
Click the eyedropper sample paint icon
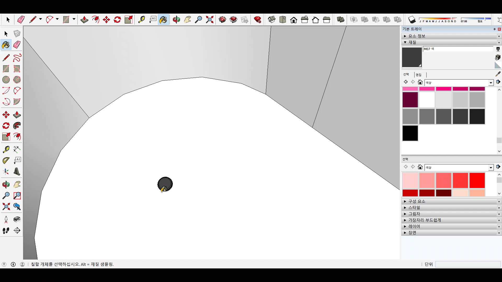498,74
